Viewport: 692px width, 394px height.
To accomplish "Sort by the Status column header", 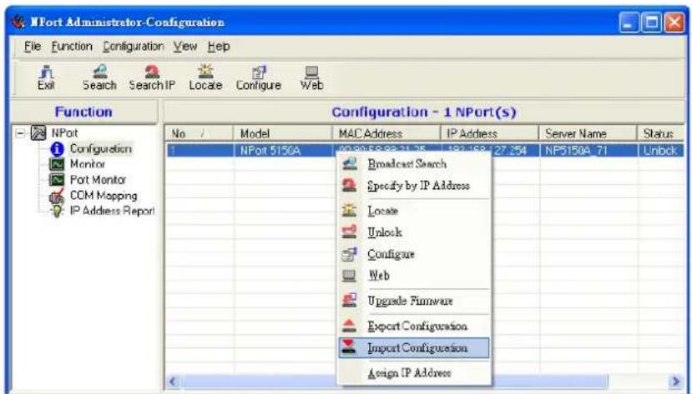I will pos(660,133).
